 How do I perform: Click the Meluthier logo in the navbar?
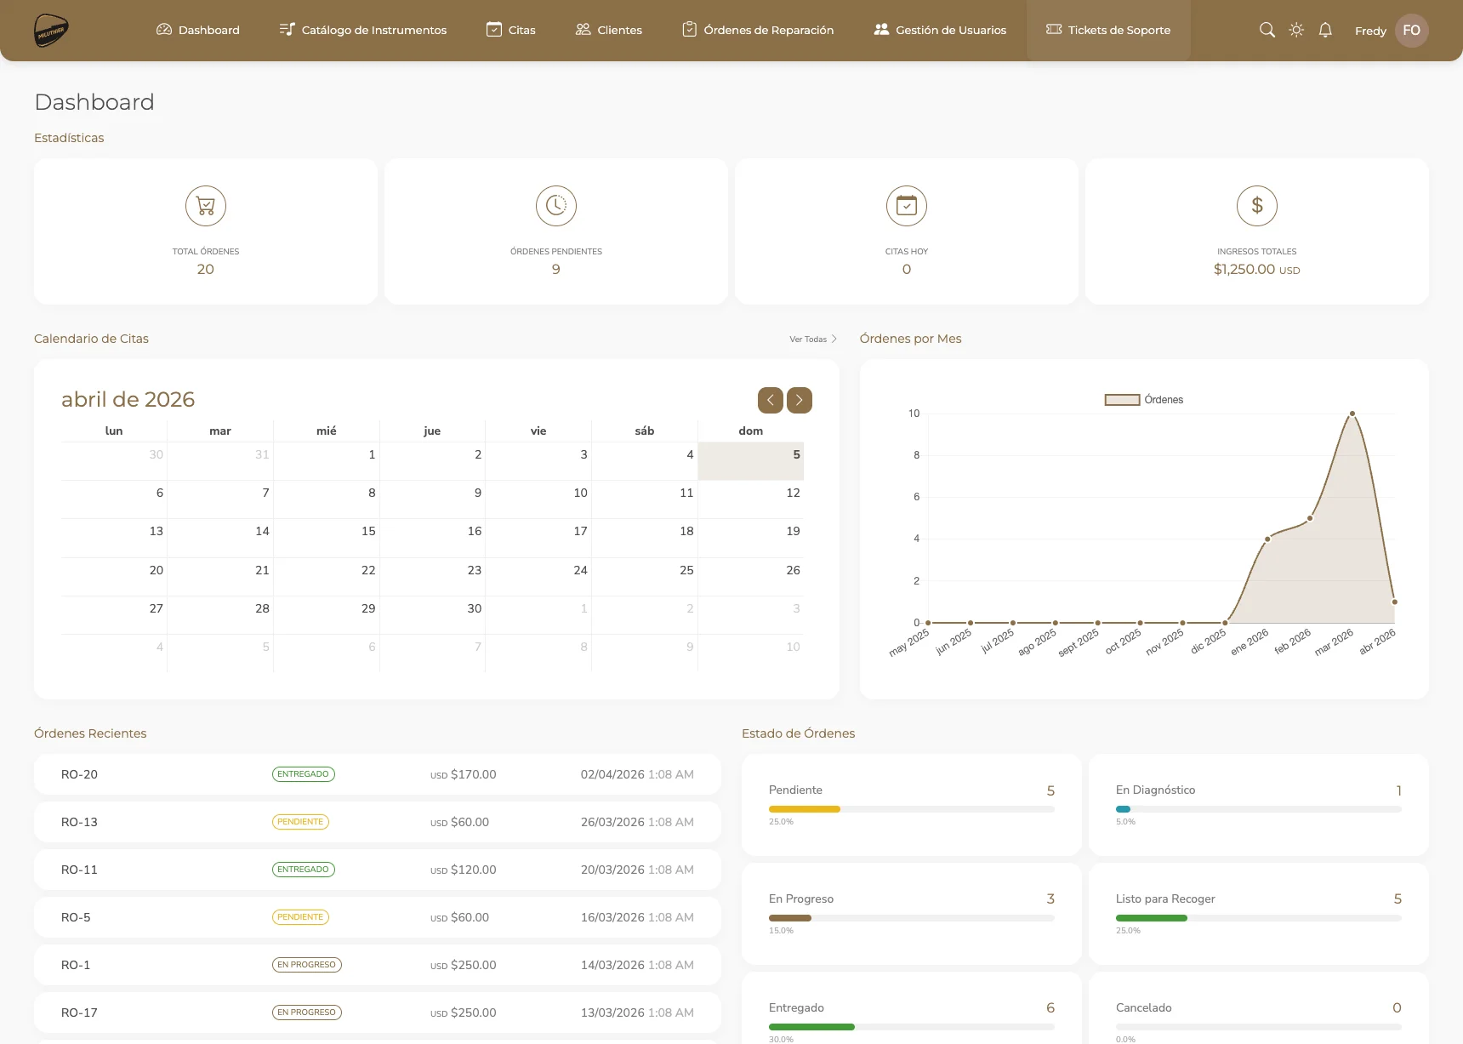tap(50, 30)
